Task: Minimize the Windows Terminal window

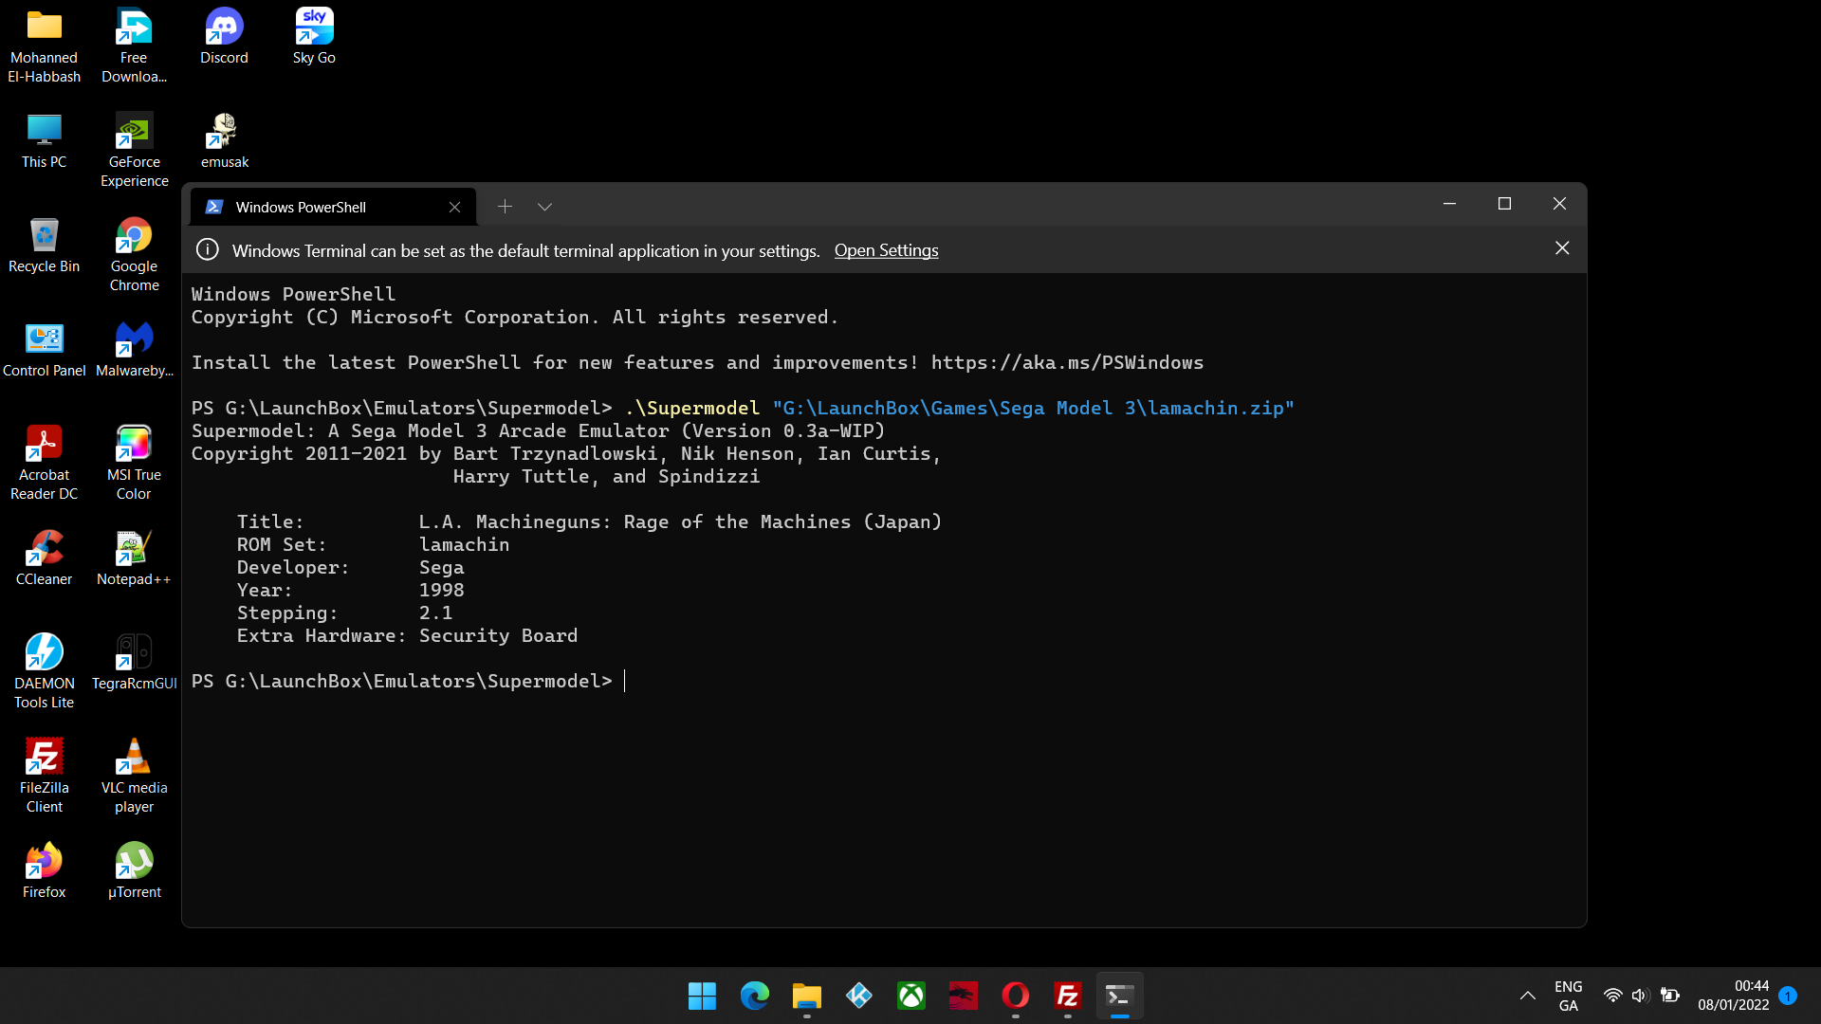Action: pyautogui.click(x=1449, y=204)
